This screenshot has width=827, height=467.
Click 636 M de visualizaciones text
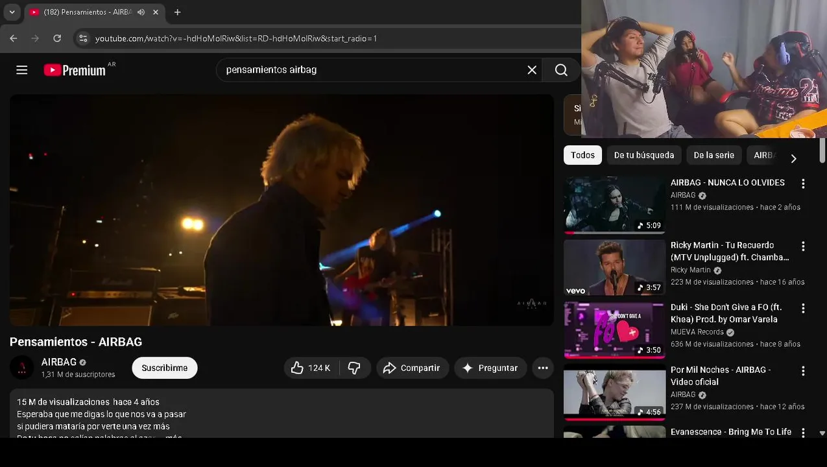[x=712, y=344]
